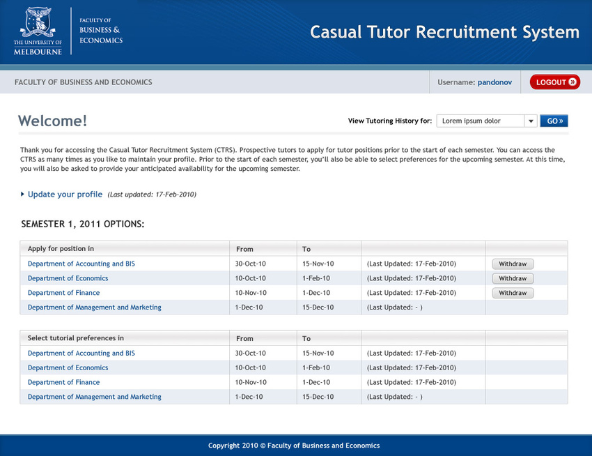Click the 30-Oct-10 date in the apply table
Screen dimensions: 592x456
[250, 264]
